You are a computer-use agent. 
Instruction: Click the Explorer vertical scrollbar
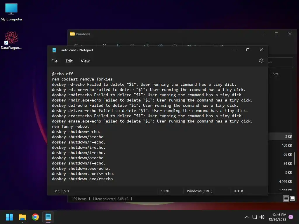pos(294,159)
